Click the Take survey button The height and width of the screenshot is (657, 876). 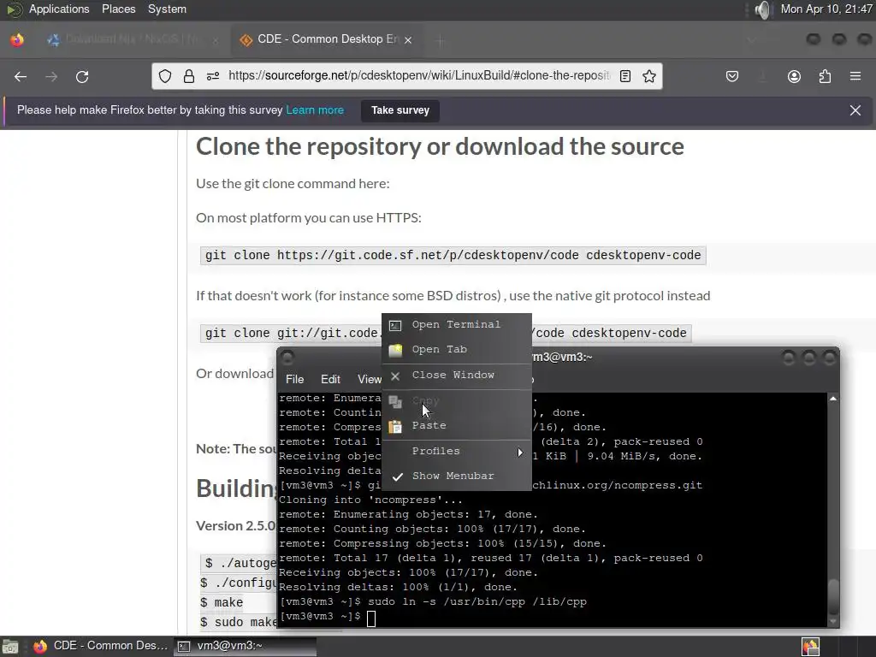click(x=400, y=110)
